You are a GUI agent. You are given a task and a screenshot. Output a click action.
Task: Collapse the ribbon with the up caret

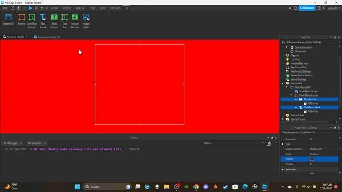point(290,8)
